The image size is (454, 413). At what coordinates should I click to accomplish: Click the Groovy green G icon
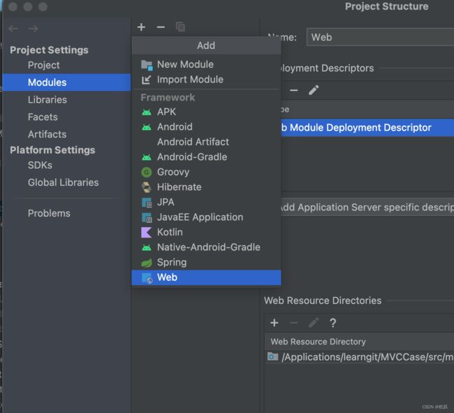[147, 173]
